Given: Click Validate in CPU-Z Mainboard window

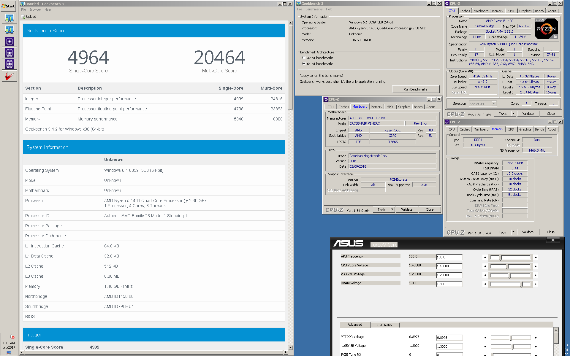Looking at the screenshot, I should tap(406, 209).
